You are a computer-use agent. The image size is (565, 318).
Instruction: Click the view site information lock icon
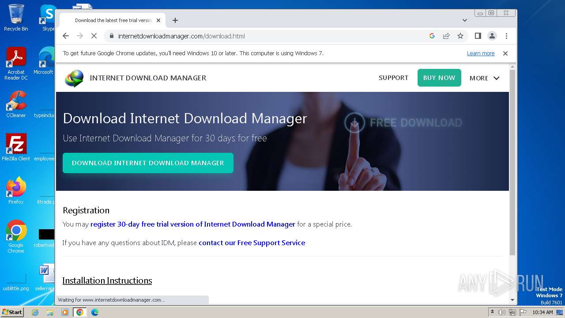click(x=111, y=36)
